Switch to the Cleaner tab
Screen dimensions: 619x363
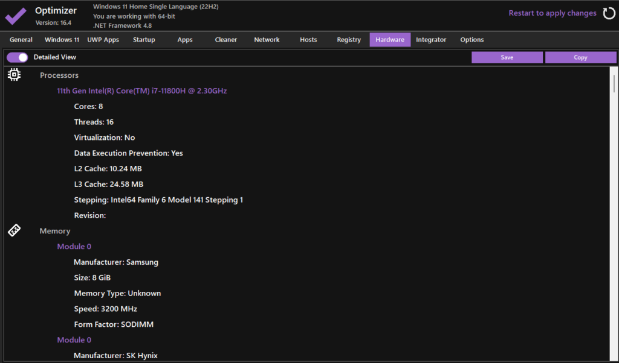[x=225, y=40]
